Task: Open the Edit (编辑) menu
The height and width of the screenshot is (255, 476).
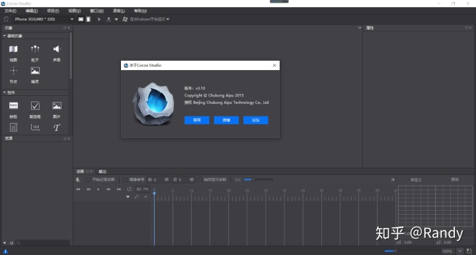Action: click(32, 11)
